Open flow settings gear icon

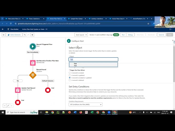coord(32,35)
